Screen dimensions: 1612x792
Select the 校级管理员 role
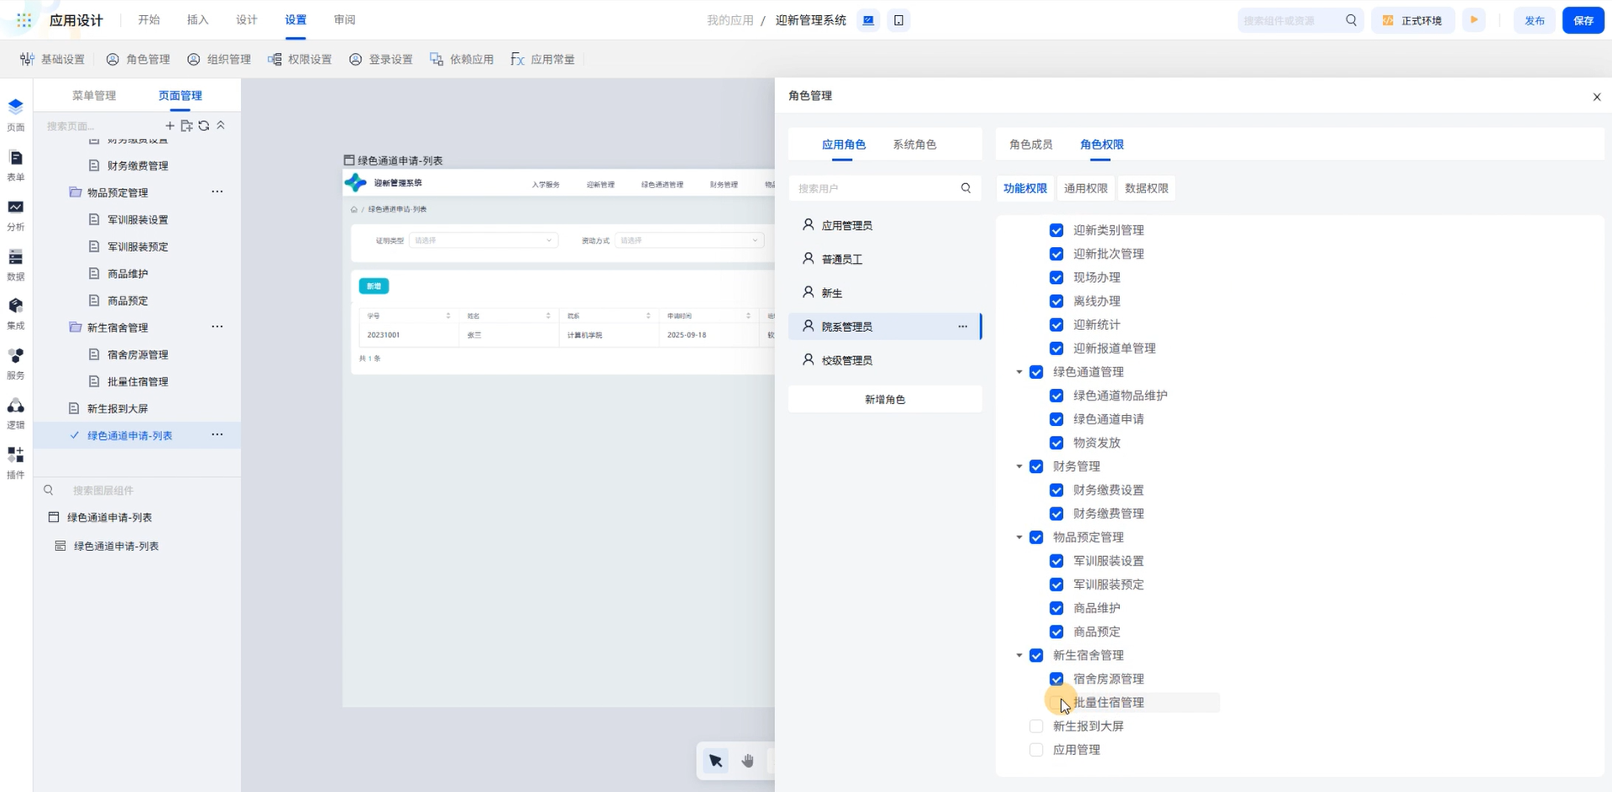click(846, 360)
